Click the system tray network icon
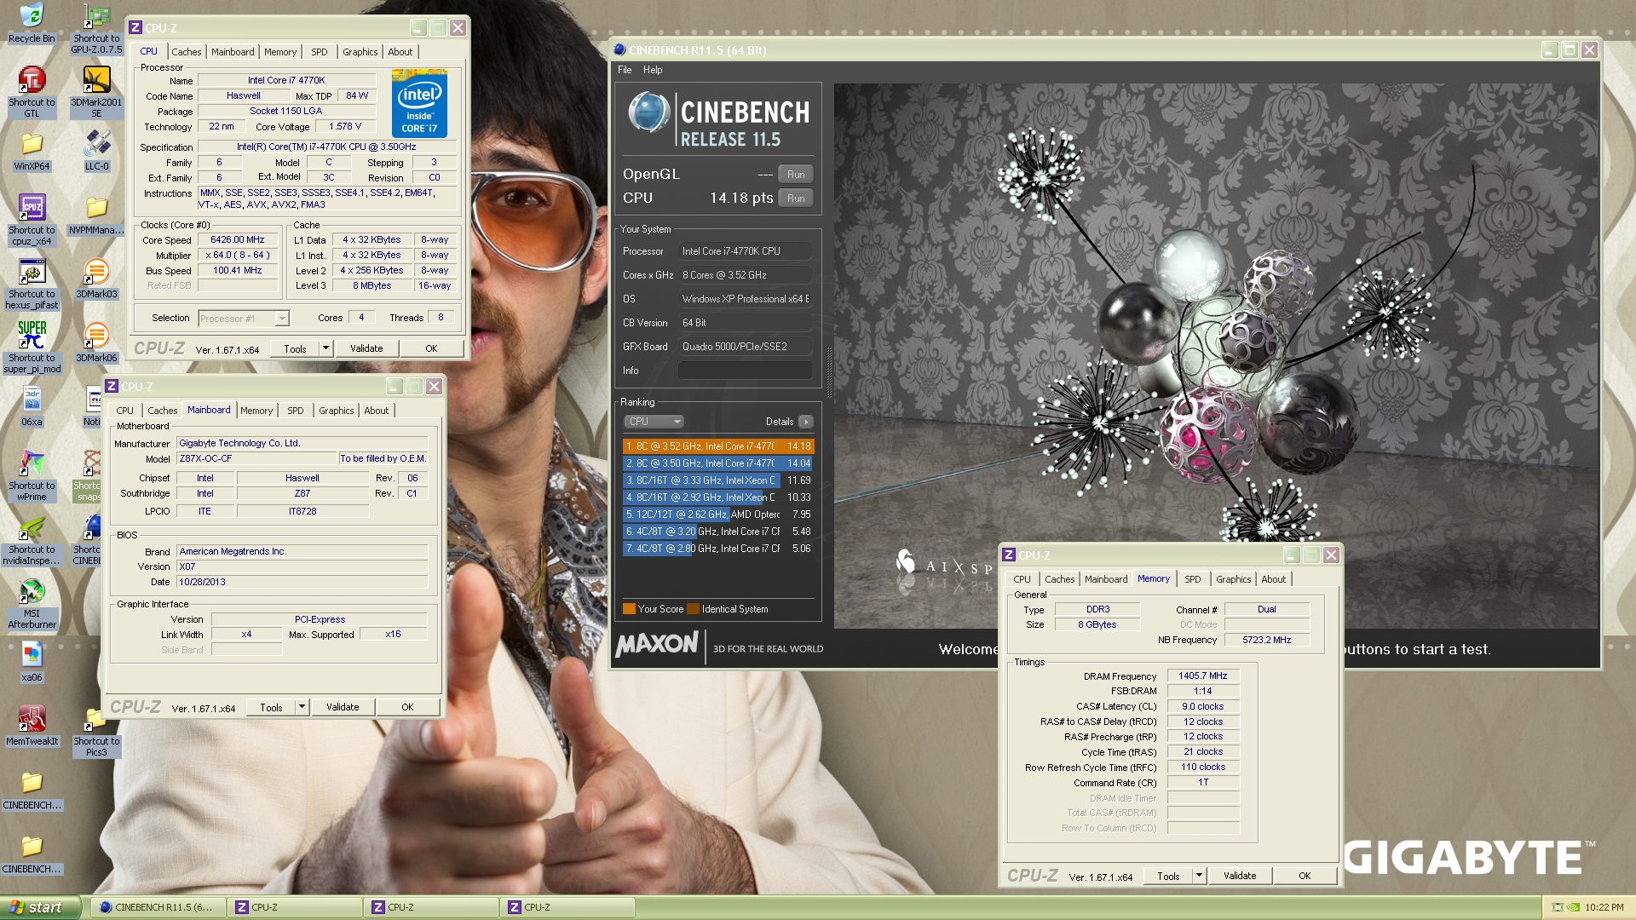The image size is (1636, 920). point(1558,907)
